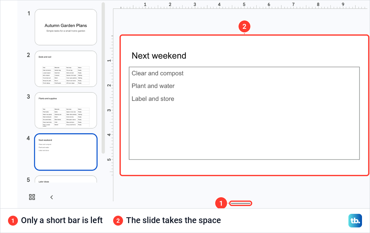Click the Plant and water line

(153, 86)
